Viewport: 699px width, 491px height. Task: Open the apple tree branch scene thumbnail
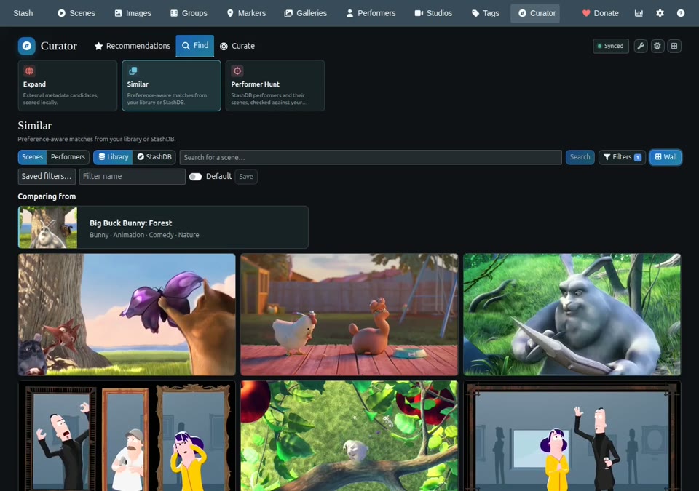click(x=349, y=436)
